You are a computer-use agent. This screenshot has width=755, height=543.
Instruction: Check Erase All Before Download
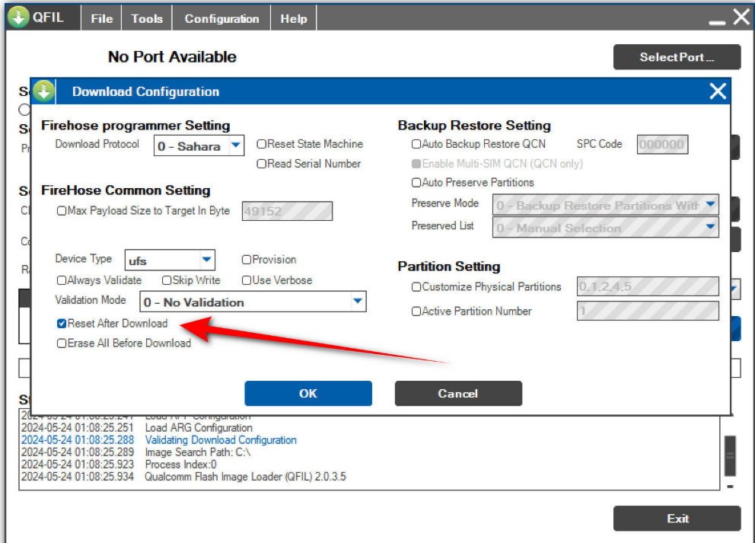[x=62, y=343]
